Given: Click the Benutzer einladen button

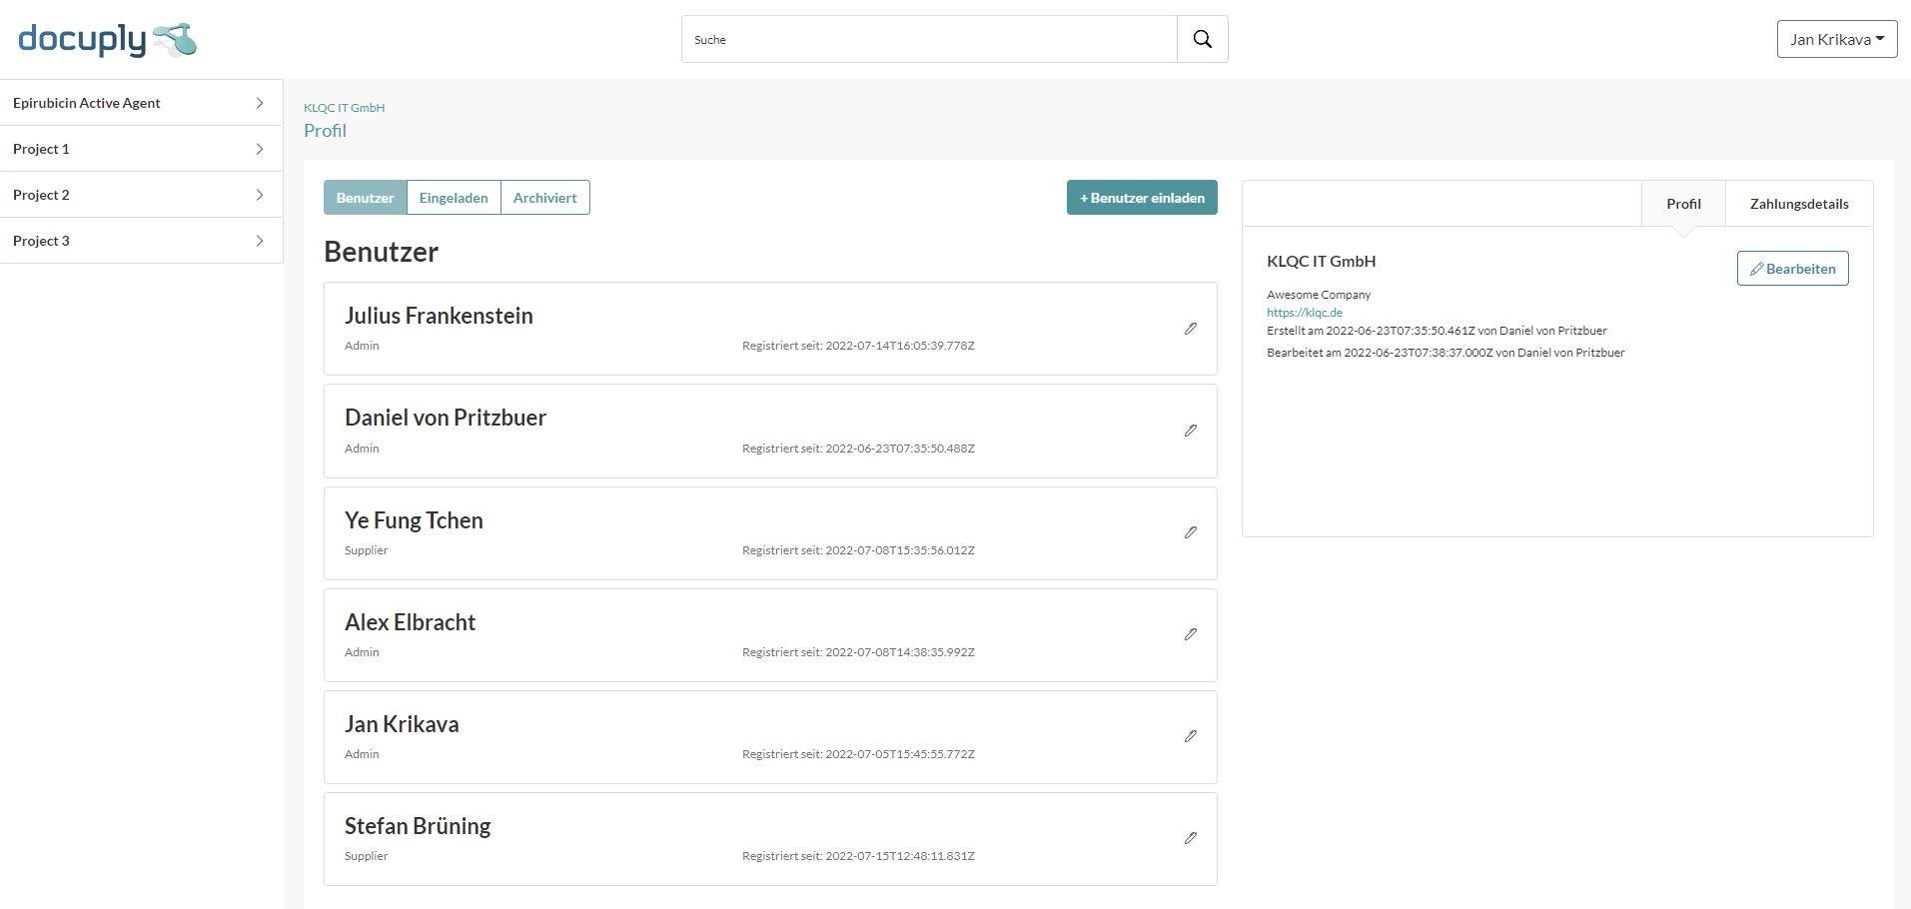Looking at the screenshot, I should (1142, 198).
